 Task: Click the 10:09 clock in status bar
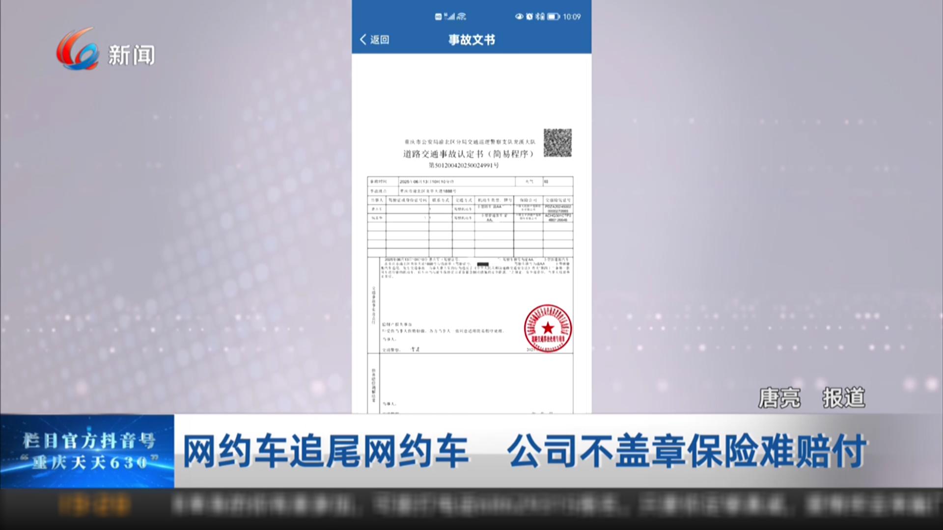(572, 17)
